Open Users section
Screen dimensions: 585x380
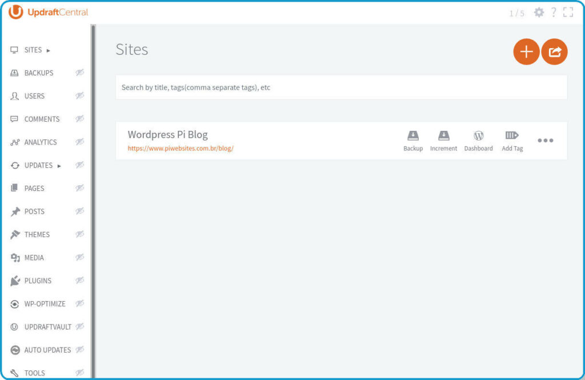(x=34, y=97)
